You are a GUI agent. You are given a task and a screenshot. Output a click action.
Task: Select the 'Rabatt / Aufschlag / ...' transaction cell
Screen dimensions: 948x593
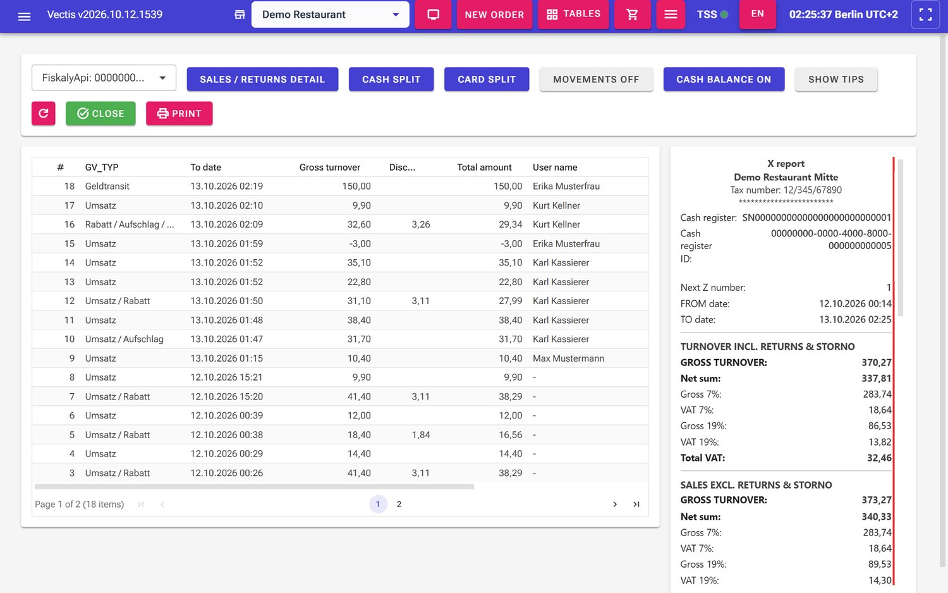click(130, 224)
